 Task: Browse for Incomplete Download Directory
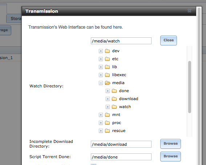coord(170,144)
